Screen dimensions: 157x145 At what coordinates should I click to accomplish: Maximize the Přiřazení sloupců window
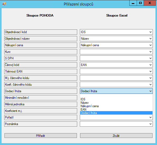coord(140,3)
